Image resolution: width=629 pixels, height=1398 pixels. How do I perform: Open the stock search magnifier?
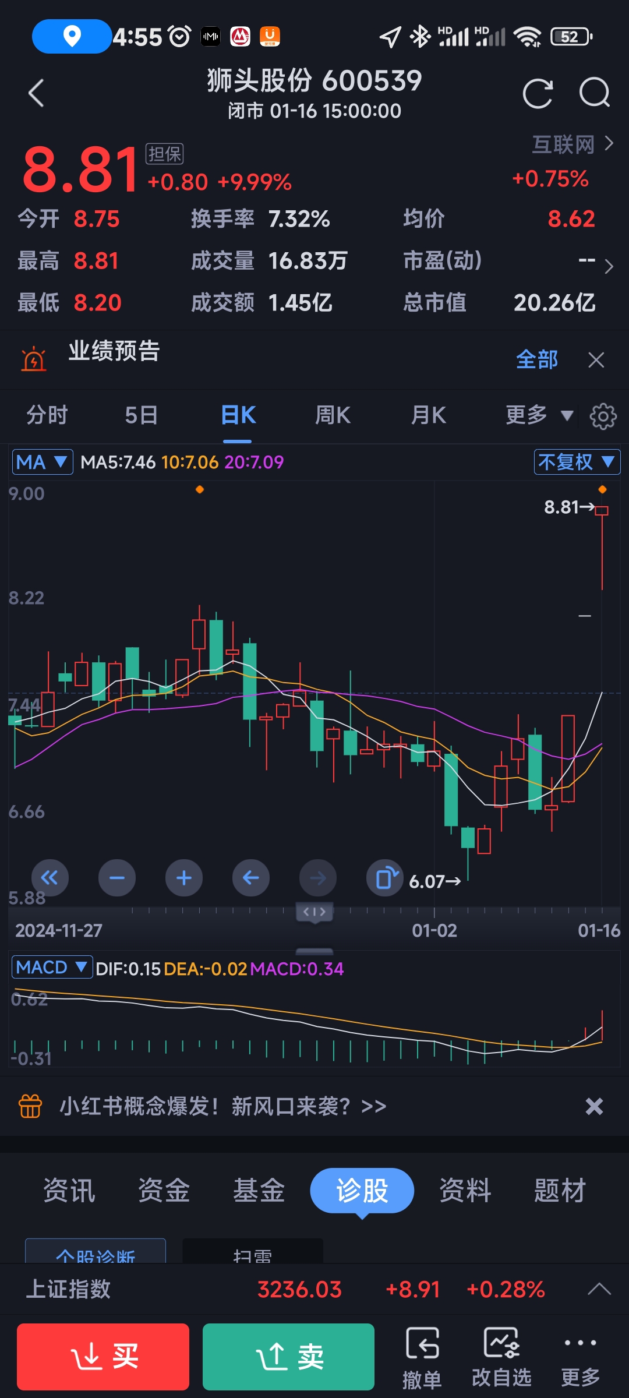click(x=595, y=93)
